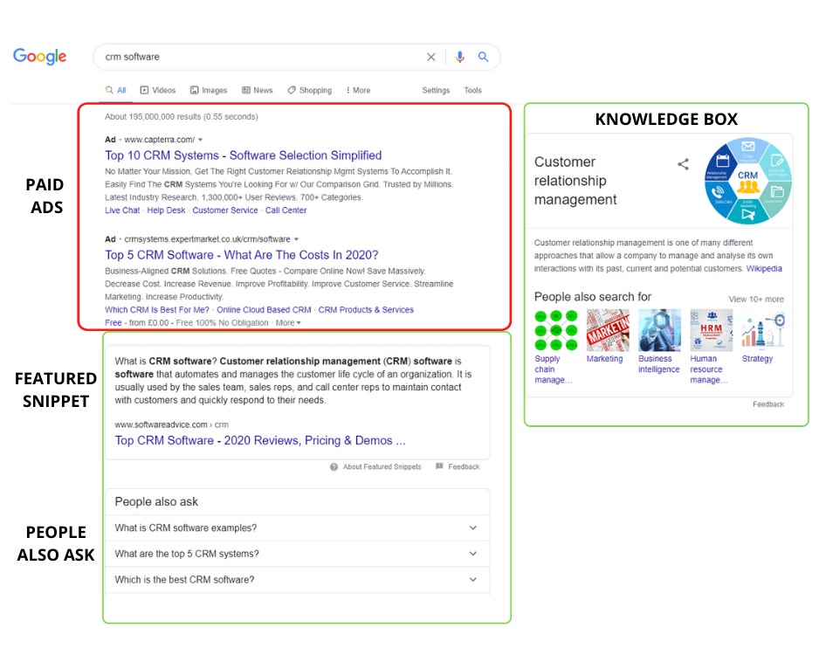Click Which CRM Is Best For Me? sitelink
819x648 pixels.
tap(156, 310)
